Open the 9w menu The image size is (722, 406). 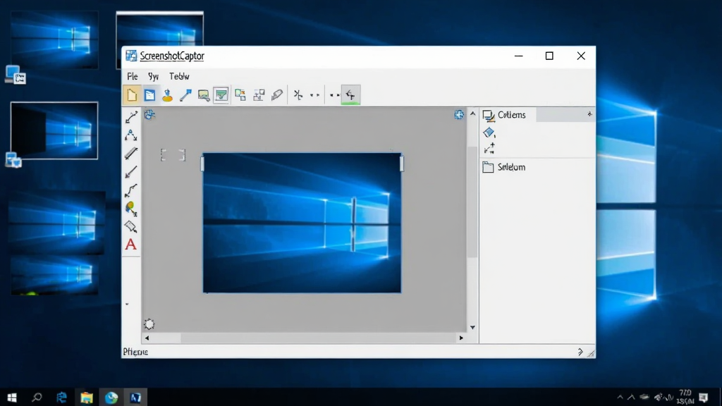(153, 76)
